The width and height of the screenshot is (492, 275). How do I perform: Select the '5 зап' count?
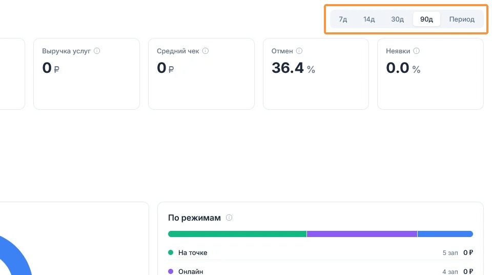pos(450,253)
